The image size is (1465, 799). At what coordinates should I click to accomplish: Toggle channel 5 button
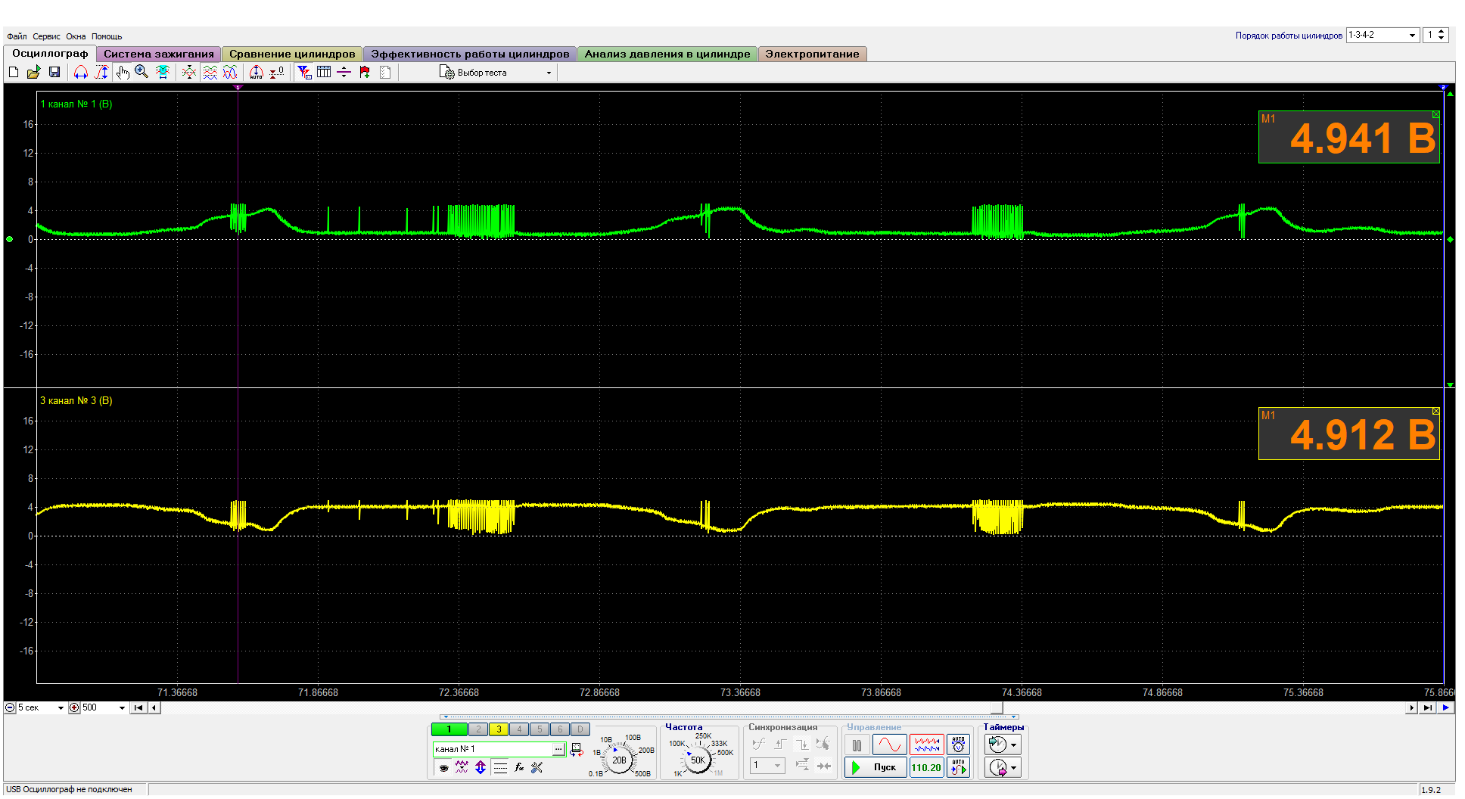(x=540, y=729)
